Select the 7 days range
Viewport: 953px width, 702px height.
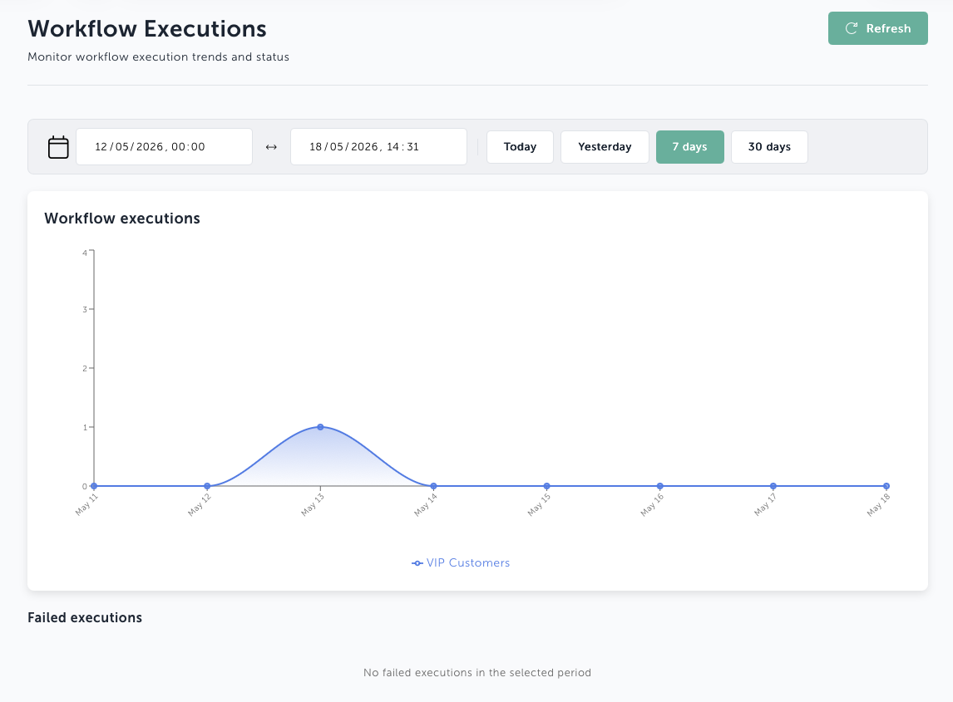(690, 147)
